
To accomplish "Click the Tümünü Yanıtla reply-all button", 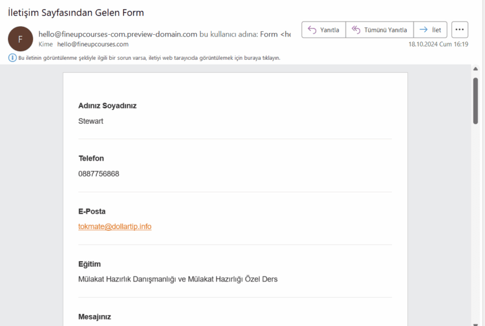I will [379, 30].
